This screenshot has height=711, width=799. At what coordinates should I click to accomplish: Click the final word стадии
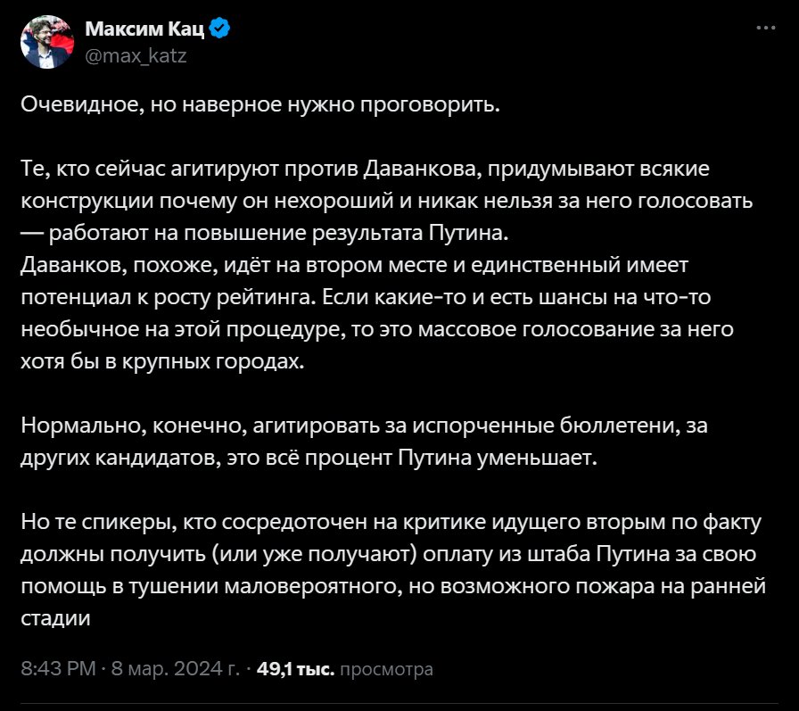point(55,618)
